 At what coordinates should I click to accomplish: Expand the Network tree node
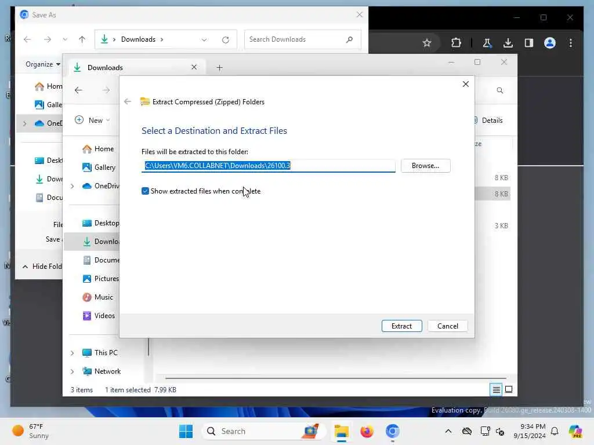[73, 371]
